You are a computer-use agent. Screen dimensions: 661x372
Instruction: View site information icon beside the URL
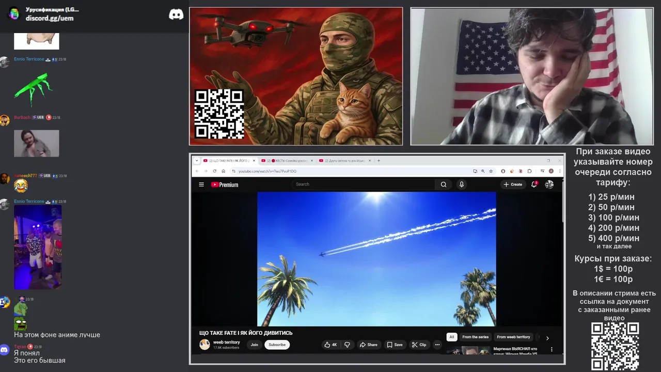tap(234, 171)
